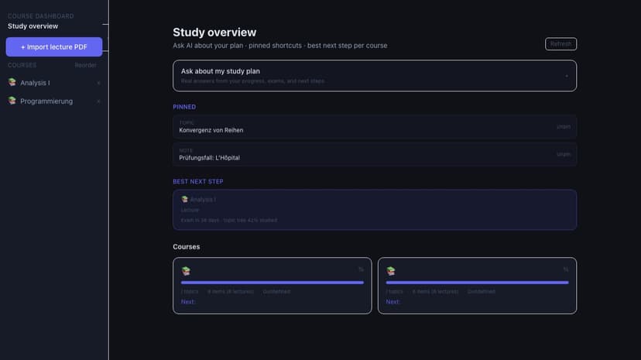Click Reorder next to the Courses header
Image resolution: width=641 pixels, height=360 pixels.
(x=85, y=65)
